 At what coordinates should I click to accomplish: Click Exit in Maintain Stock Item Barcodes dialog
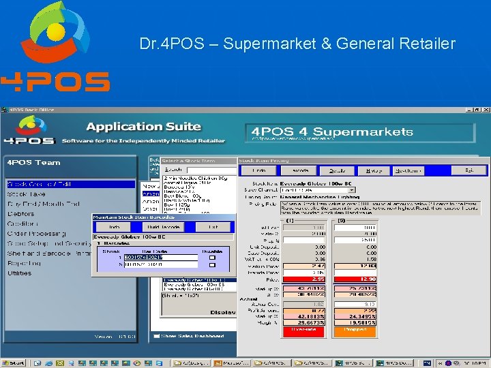[213, 227]
